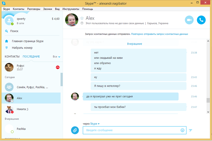Open the emoticon picker in message box
This screenshot has width=212, height=141.
(182, 130)
